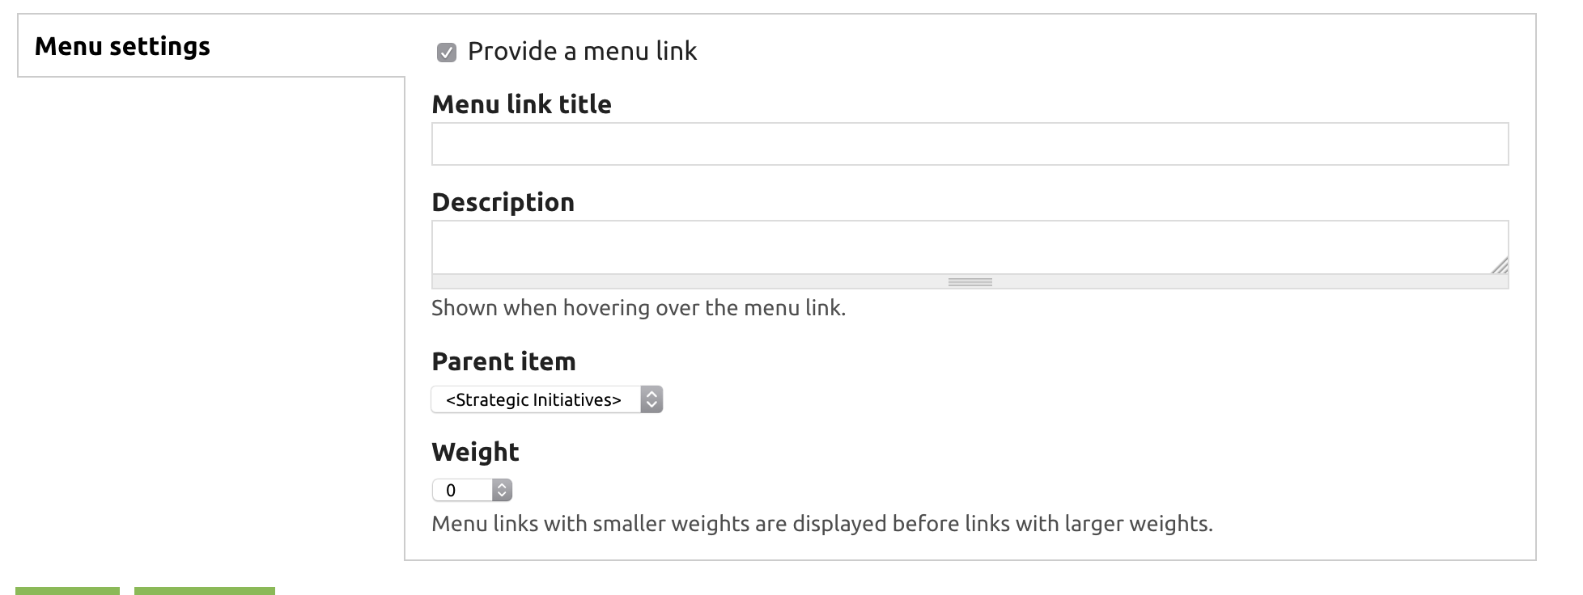Image resolution: width=1583 pixels, height=595 pixels.
Task: Click the Description textarea corner resize handle
Action: pos(1499,265)
